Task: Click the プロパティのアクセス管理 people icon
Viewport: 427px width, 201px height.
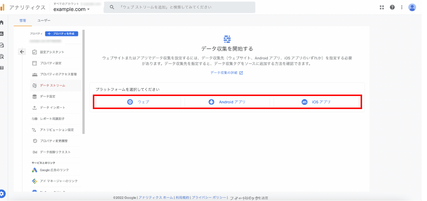Action: click(x=35, y=74)
